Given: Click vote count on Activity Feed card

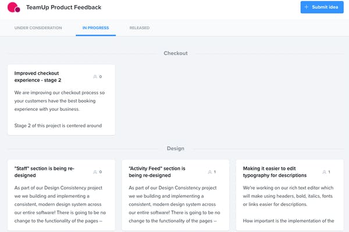Looking at the screenshot, I should point(215,172).
